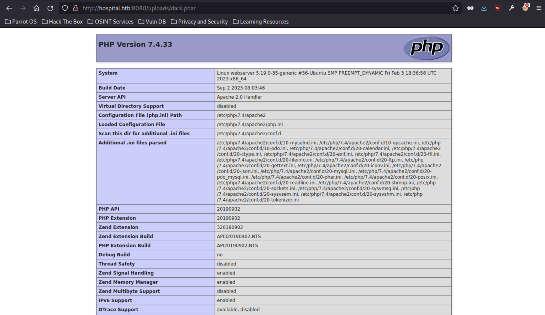545x315 pixels.
Task: Expand the Vuln DB bookmark folder
Action: point(152,22)
